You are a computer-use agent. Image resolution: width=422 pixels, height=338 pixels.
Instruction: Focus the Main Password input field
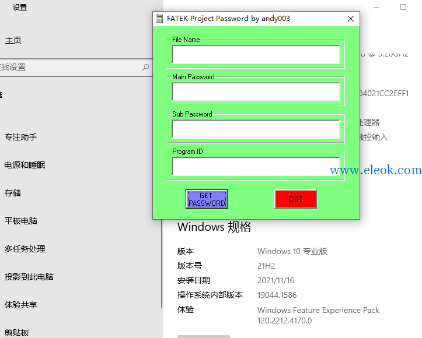coord(256,92)
